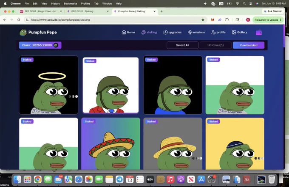The width and height of the screenshot is (289, 187).
Task: Open the MetaMask fox extension
Action: [212, 19]
